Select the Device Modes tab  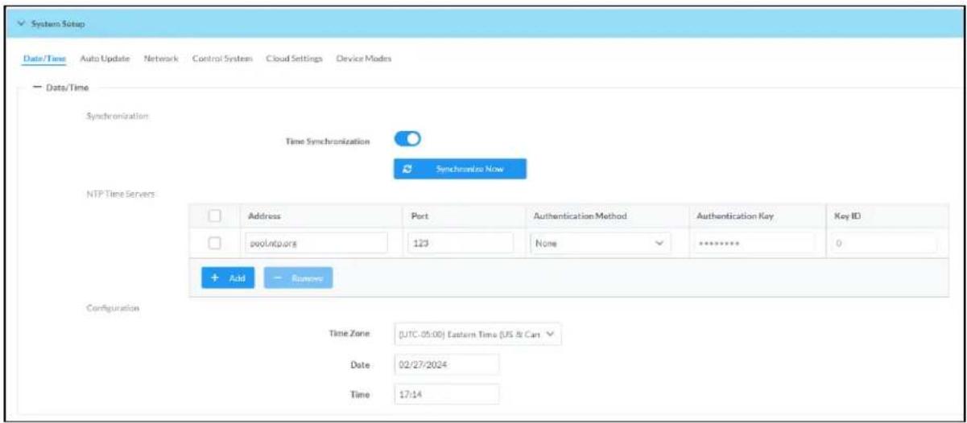(363, 59)
